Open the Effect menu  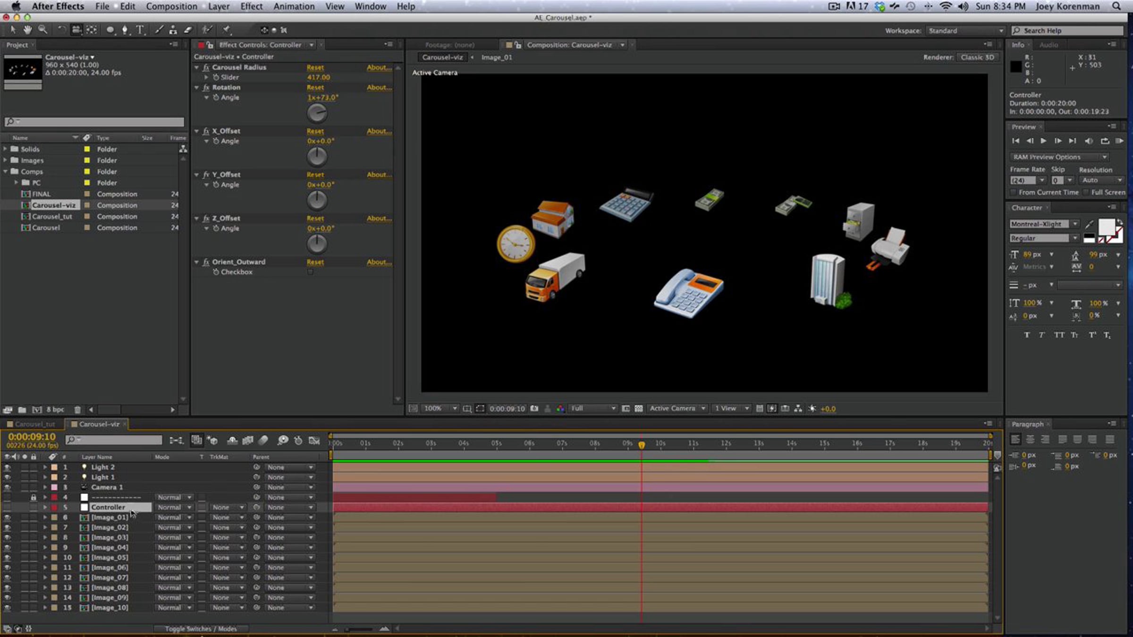pyautogui.click(x=251, y=6)
